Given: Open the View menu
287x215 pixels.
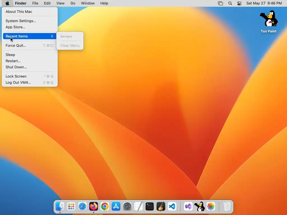Looking at the screenshot, I should 61,3.
